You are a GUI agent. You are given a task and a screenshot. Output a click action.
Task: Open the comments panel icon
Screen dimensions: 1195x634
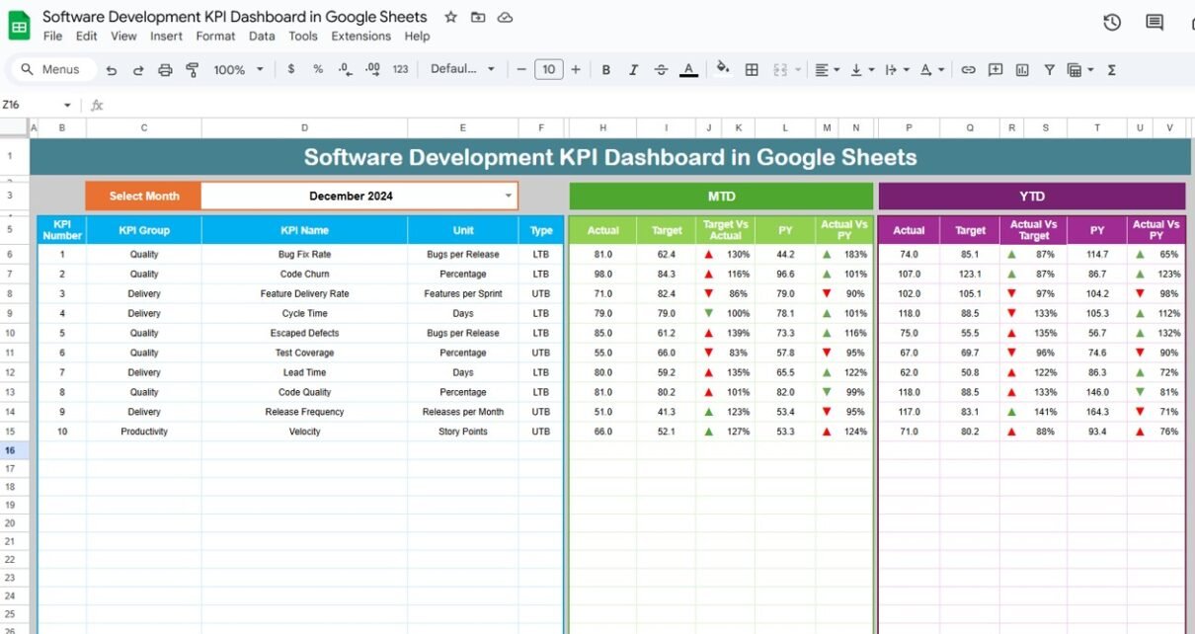pyautogui.click(x=1154, y=23)
